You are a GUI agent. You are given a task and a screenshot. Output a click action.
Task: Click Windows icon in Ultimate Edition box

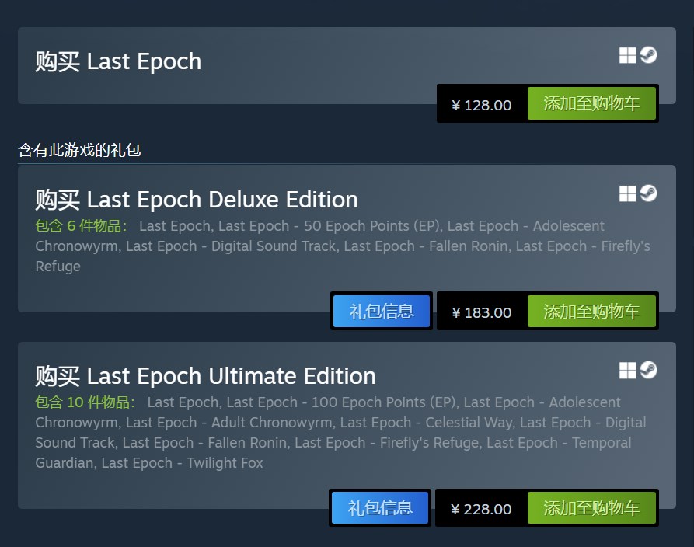click(627, 371)
